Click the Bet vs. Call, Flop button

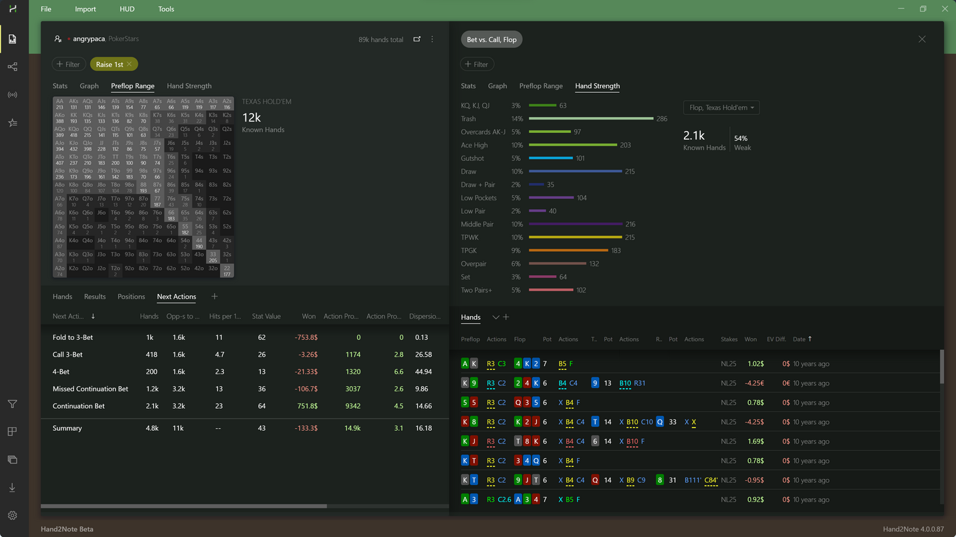tap(491, 39)
